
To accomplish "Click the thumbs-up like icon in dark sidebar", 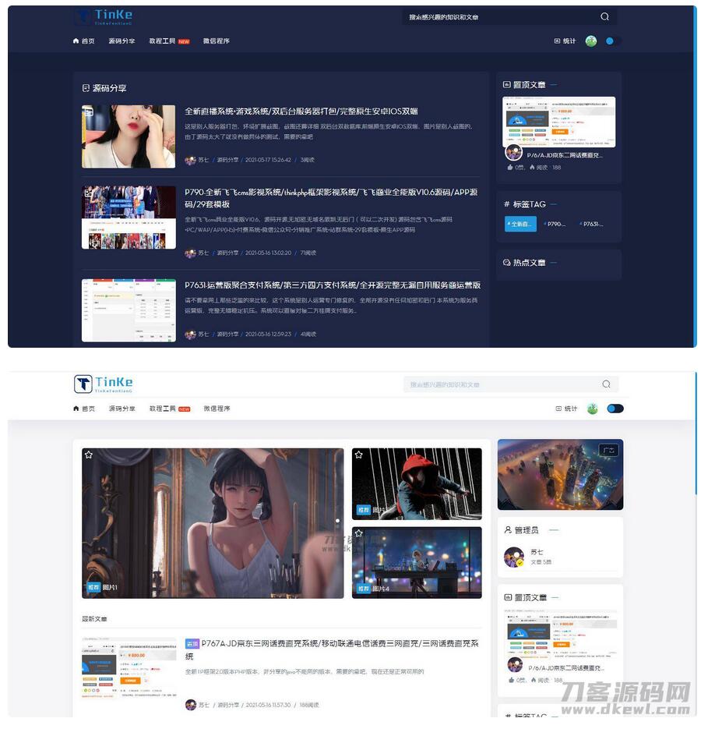I will pos(511,167).
